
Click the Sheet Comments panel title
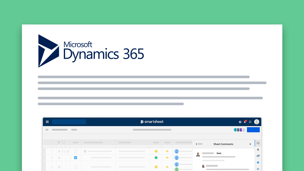point(223,144)
